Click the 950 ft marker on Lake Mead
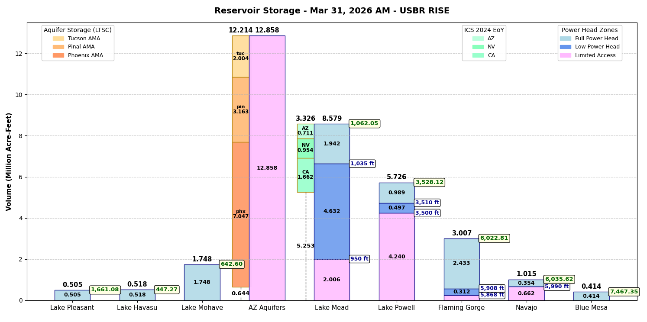This screenshot has width=647, height=322. coord(359,259)
